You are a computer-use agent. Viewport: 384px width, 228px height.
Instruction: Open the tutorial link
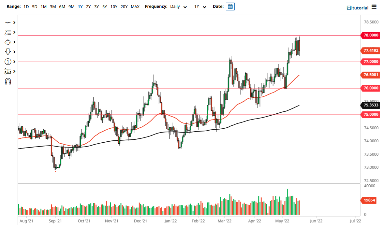coord(361,7)
